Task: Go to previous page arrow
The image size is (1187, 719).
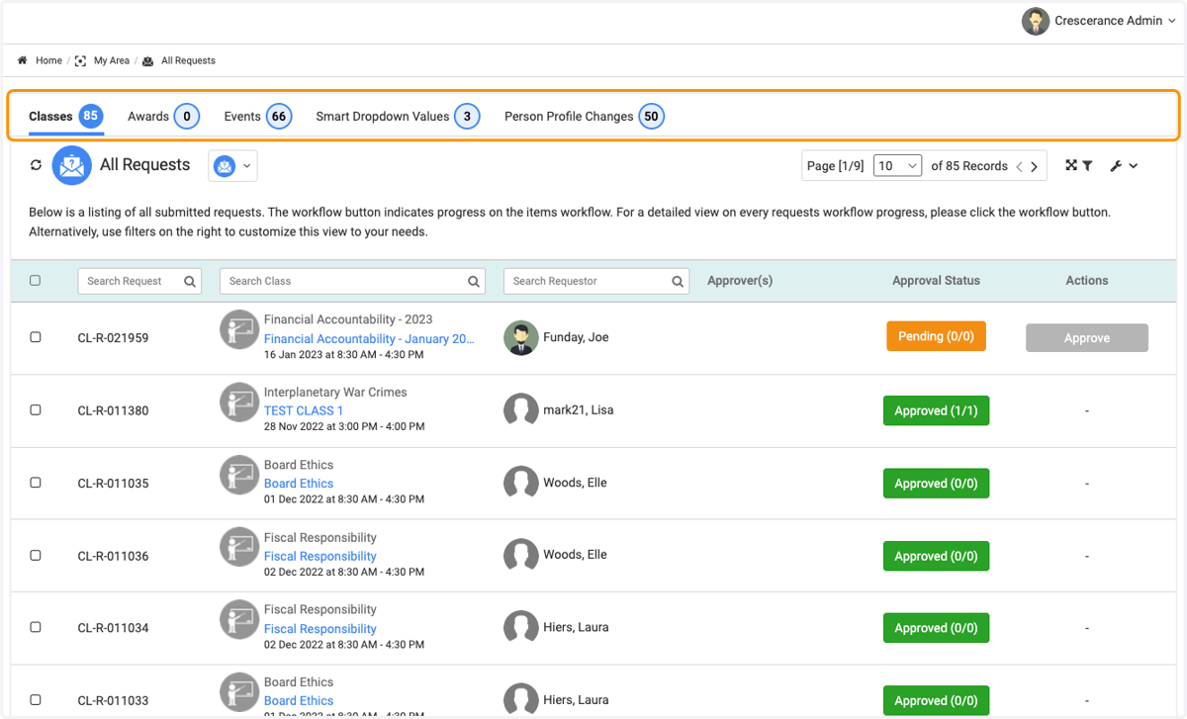Action: coord(1019,166)
